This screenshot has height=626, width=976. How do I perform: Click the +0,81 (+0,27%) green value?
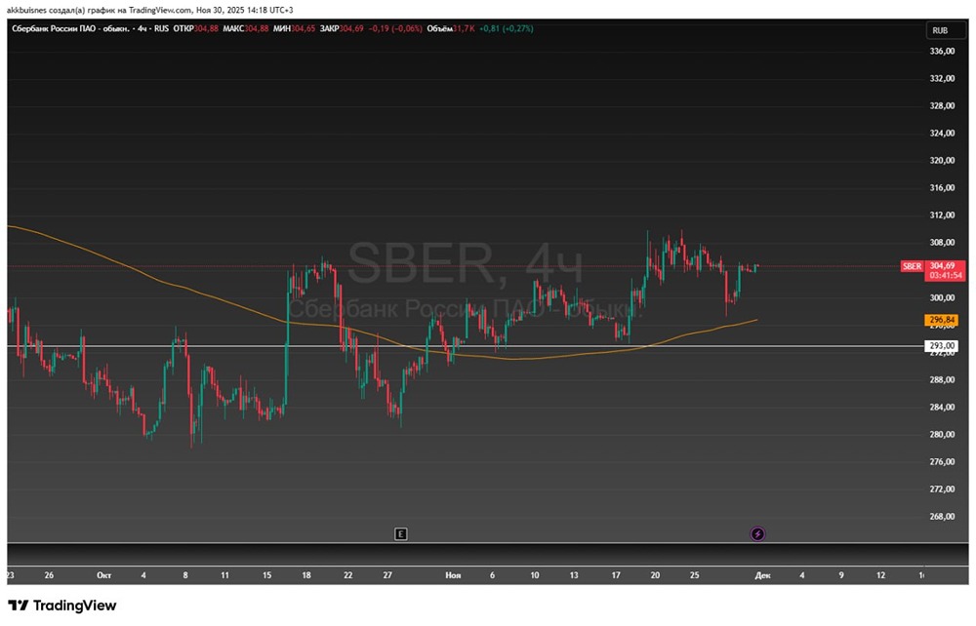[x=506, y=28]
